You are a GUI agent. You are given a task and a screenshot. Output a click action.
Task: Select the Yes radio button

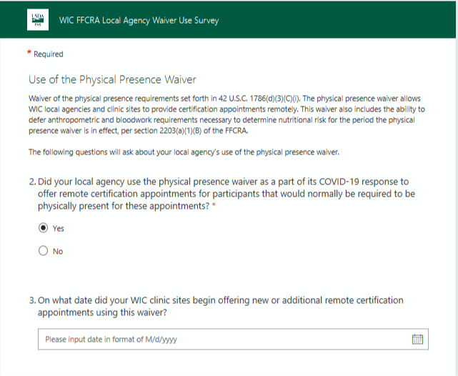coord(44,228)
